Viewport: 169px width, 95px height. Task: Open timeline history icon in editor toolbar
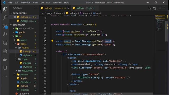point(150,8)
